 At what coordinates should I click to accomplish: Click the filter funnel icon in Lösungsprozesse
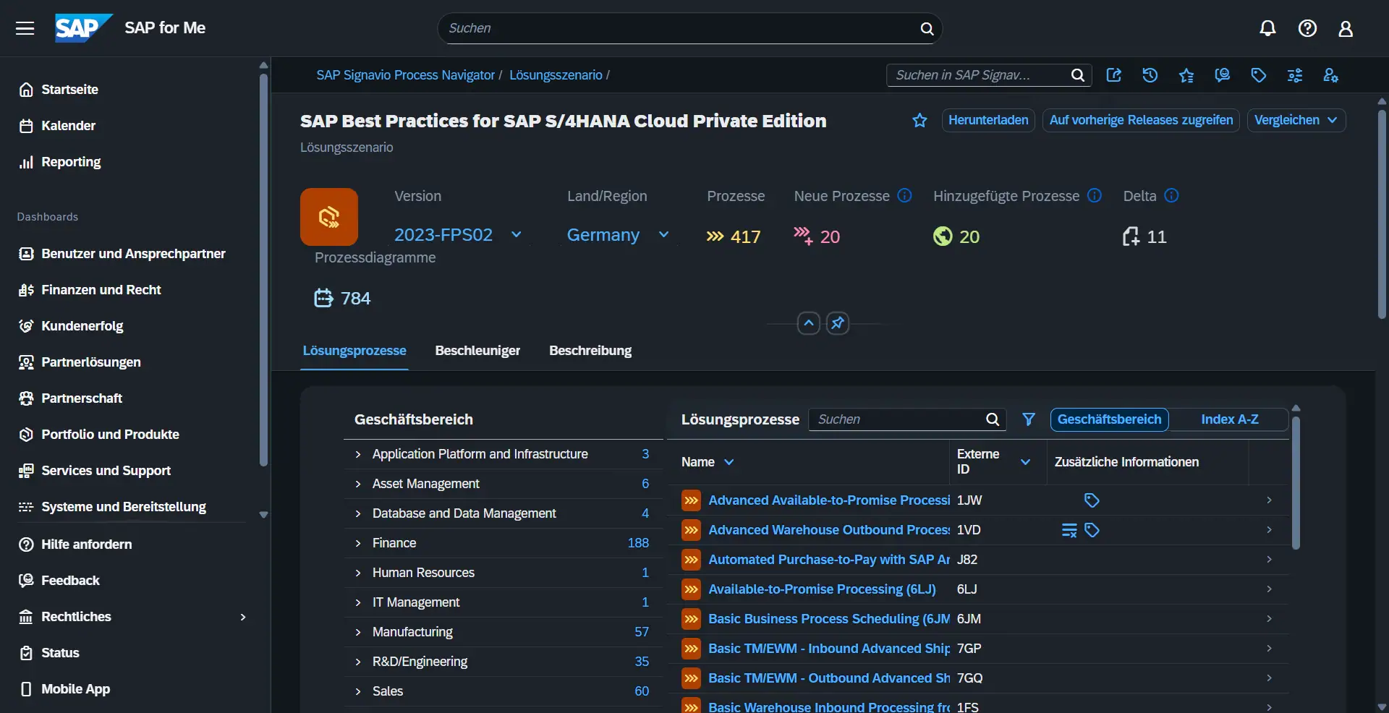tap(1029, 419)
